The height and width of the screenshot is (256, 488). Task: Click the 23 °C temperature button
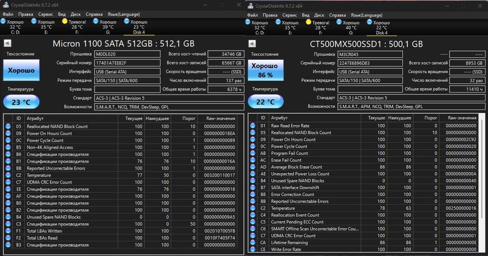pyautogui.click(x=21, y=102)
